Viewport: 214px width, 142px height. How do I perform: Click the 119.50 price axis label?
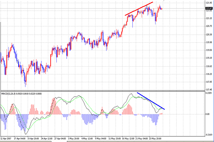pyautogui.click(x=209, y=50)
